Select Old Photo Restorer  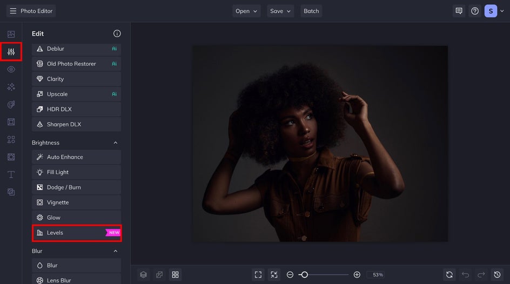(76, 64)
